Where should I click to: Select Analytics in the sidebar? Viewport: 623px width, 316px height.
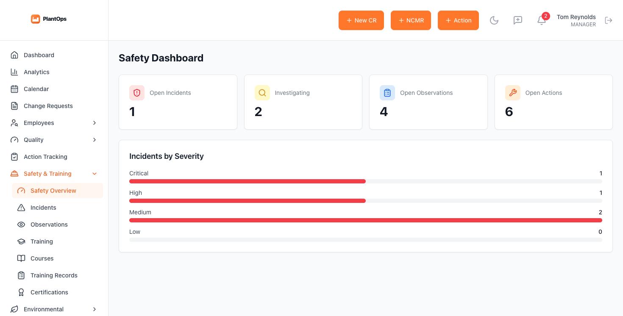pos(54,72)
